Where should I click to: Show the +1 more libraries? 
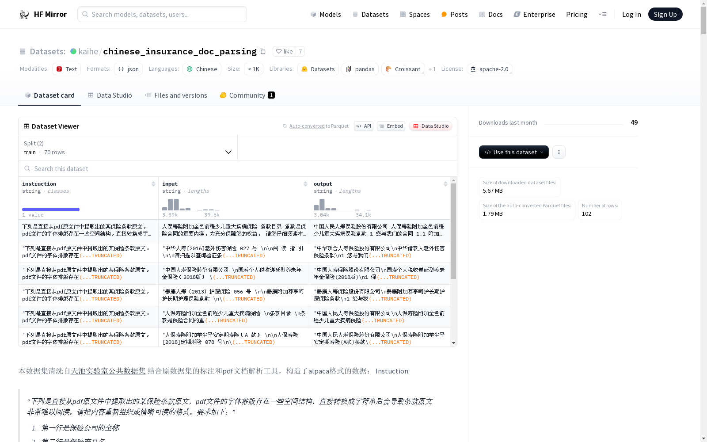pos(432,69)
